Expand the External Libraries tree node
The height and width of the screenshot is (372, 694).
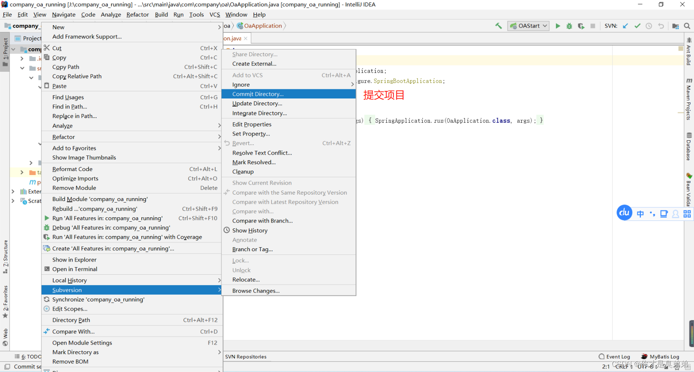13,191
